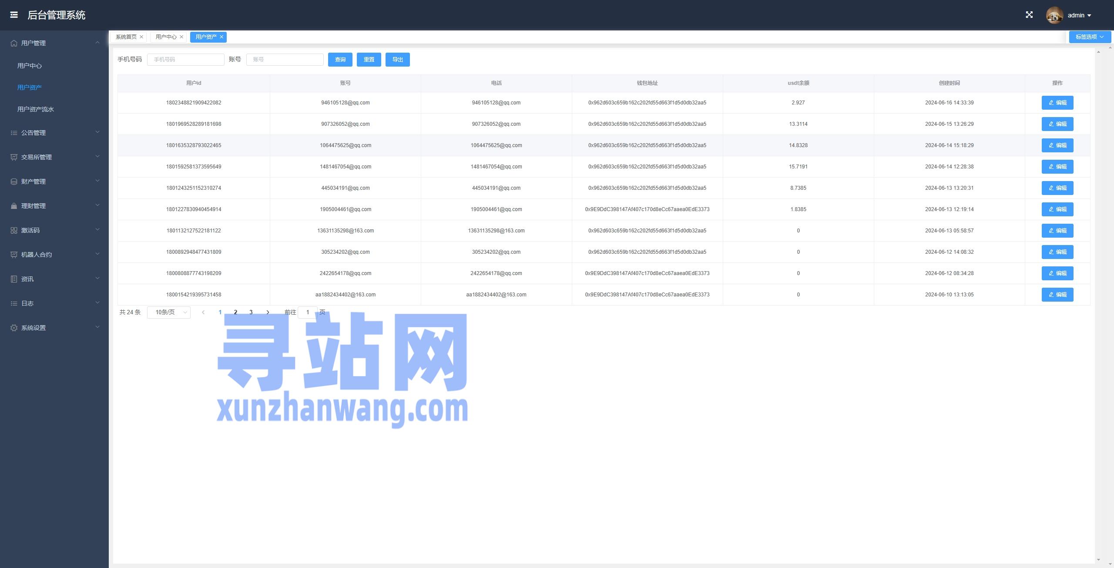Image resolution: width=1114 pixels, height=568 pixels.
Task: Click the 导出 export button
Action: (398, 60)
